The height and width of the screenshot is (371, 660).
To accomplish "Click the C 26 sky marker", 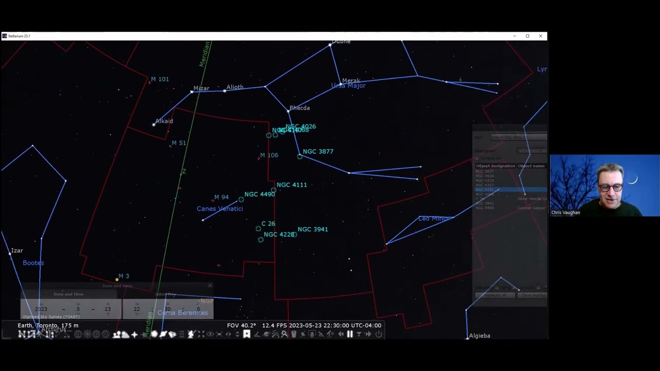I will (x=258, y=228).
